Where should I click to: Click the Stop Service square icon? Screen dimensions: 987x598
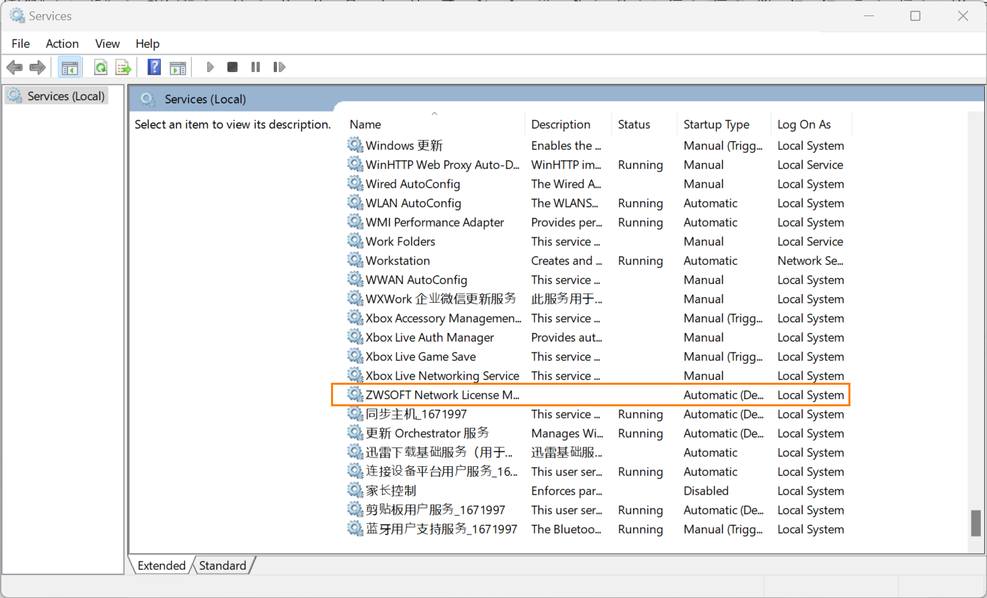233,67
